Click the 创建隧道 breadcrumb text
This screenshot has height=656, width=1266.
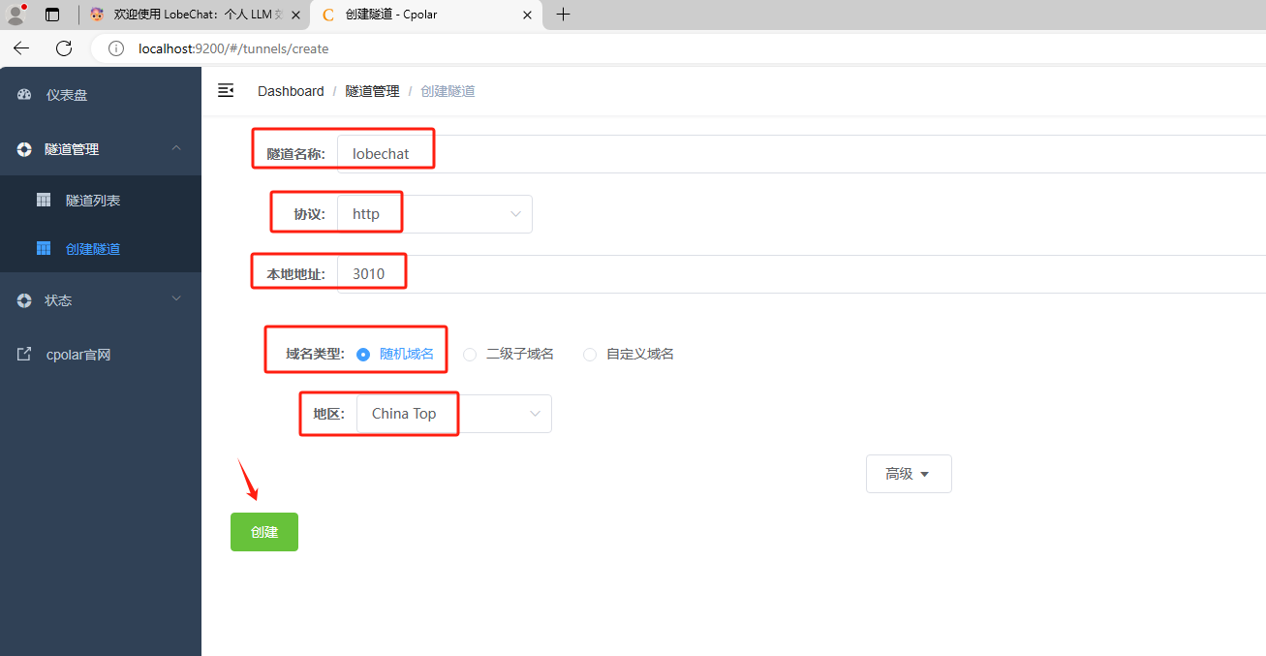click(x=448, y=91)
